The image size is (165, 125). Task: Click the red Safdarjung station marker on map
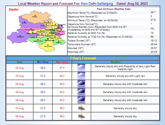point(47,39)
